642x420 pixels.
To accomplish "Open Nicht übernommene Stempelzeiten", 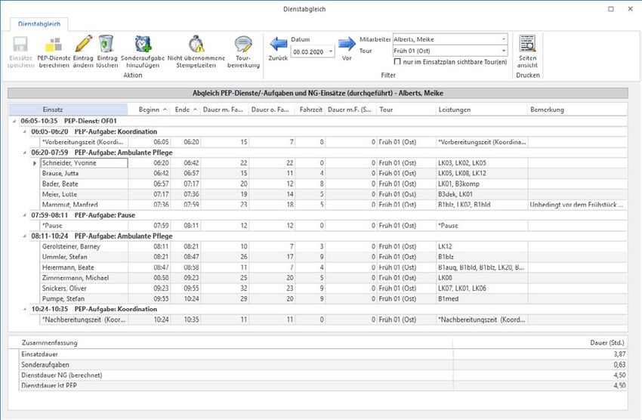I will tap(196, 45).
